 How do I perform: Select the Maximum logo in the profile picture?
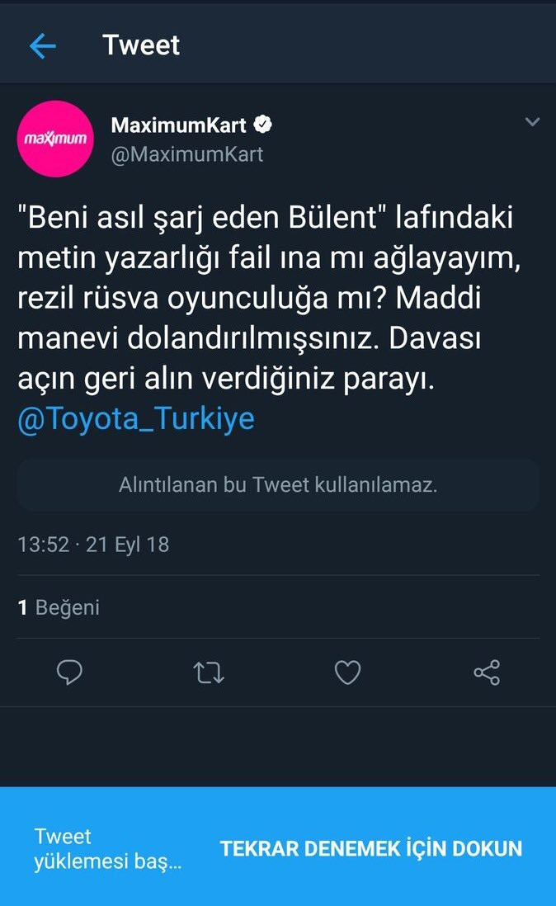point(55,139)
